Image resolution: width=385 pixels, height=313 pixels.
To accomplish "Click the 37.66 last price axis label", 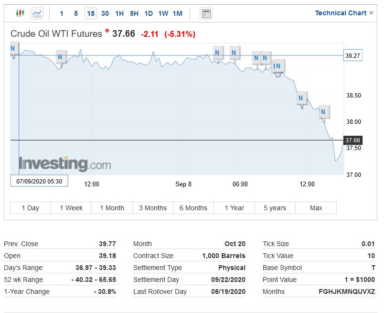I will click(353, 140).
